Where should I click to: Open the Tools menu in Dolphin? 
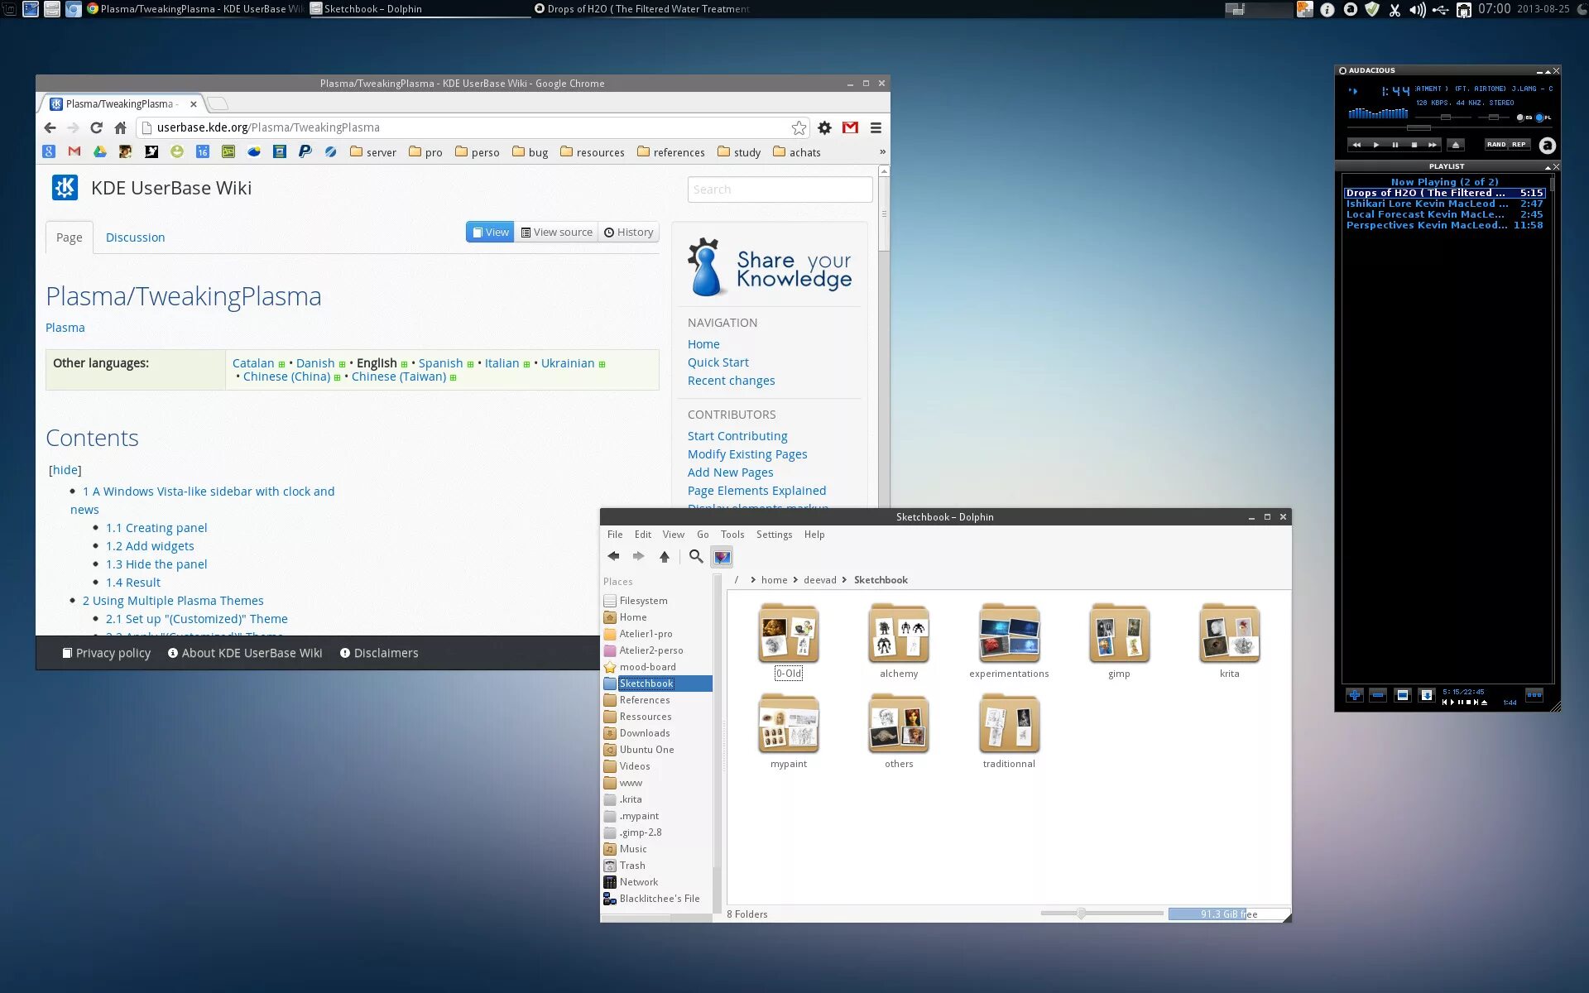(732, 535)
